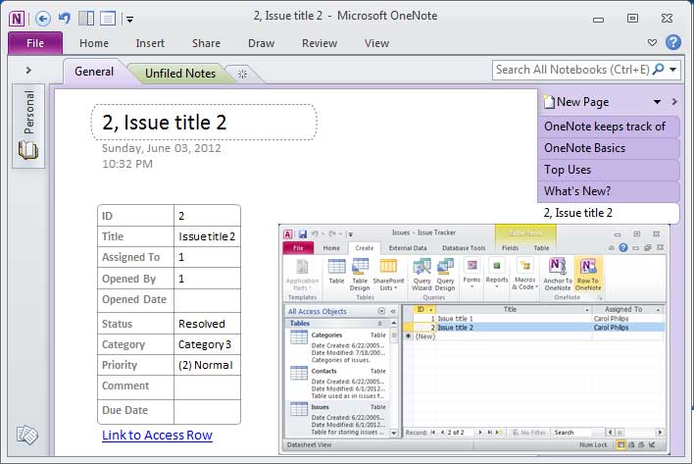Open the What's New? page
694x464 pixels.
pos(608,191)
